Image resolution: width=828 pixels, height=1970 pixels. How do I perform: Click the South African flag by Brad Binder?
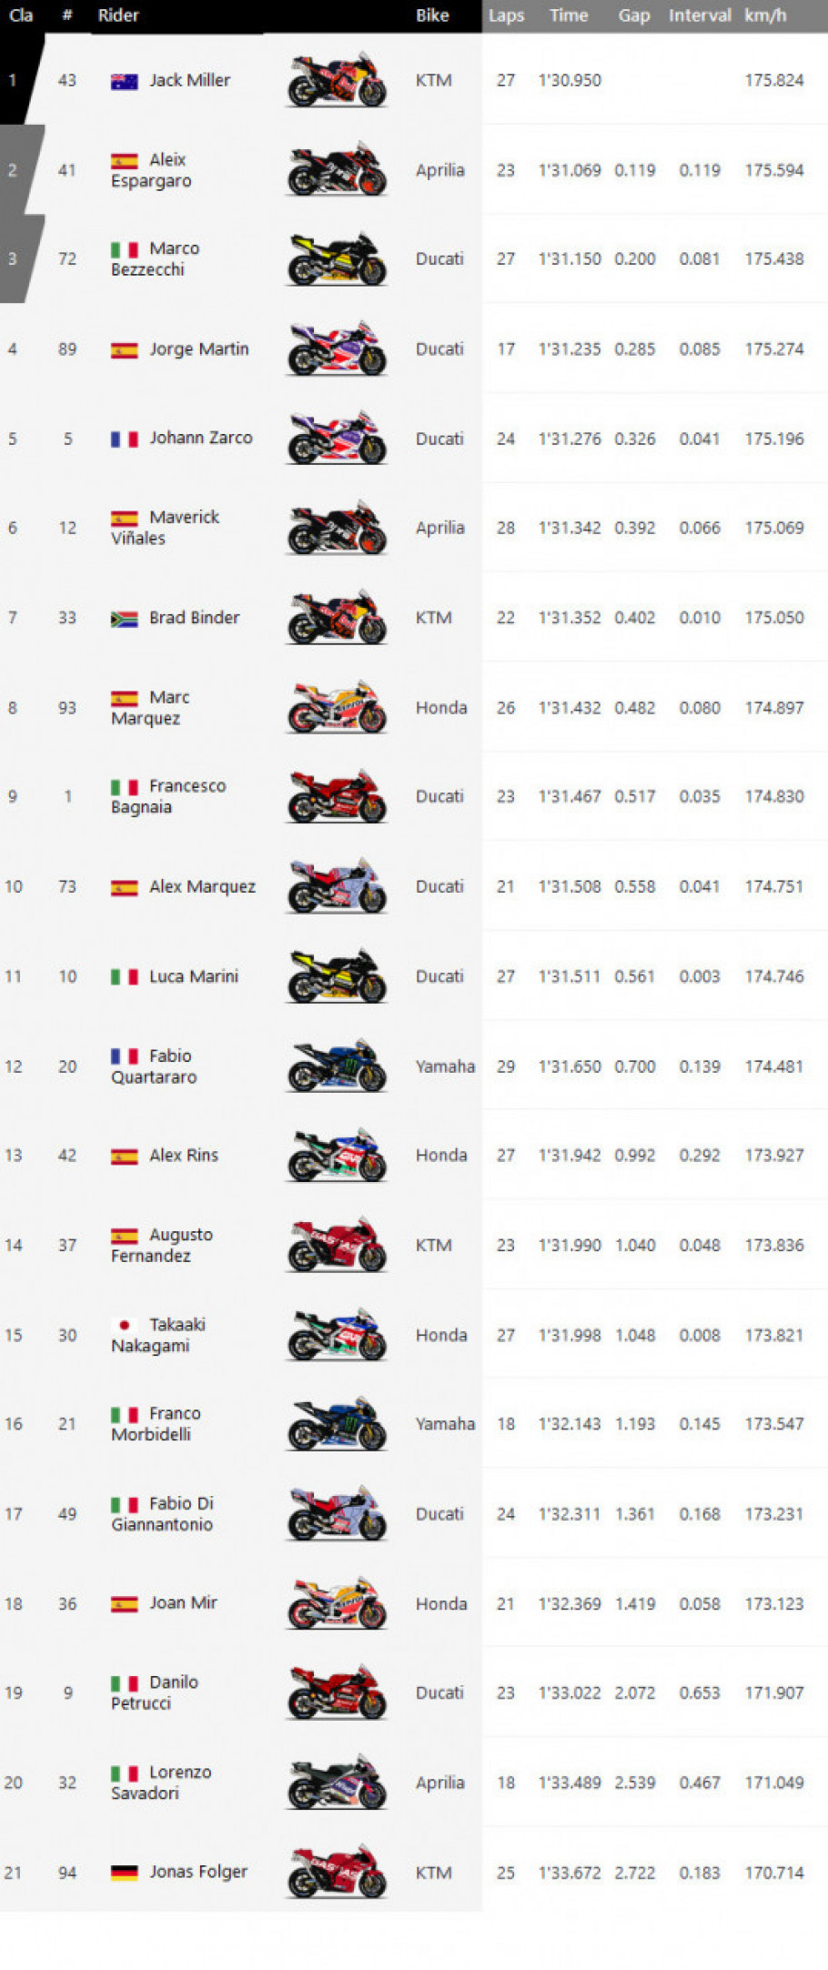point(124,618)
